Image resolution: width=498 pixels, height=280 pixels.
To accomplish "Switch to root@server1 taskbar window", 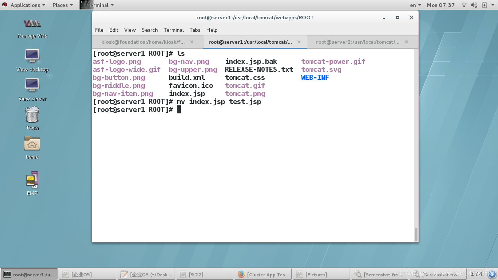I will pyautogui.click(x=29, y=275).
